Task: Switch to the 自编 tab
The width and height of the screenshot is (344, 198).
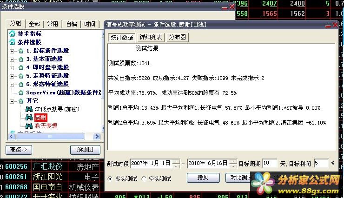Action: (x=72, y=24)
